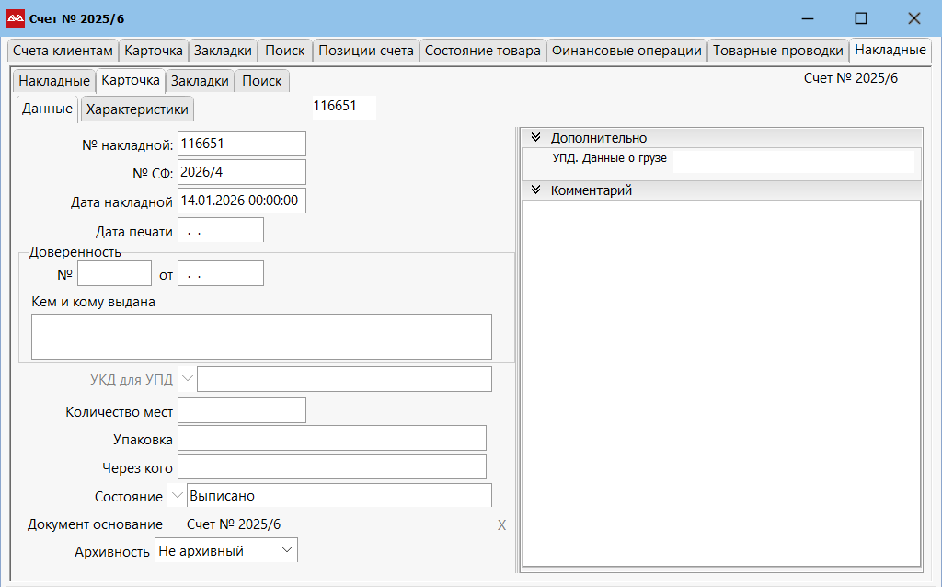The image size is (942, 587).
Task: Open the Позиции счета tab
Action: 365,51
